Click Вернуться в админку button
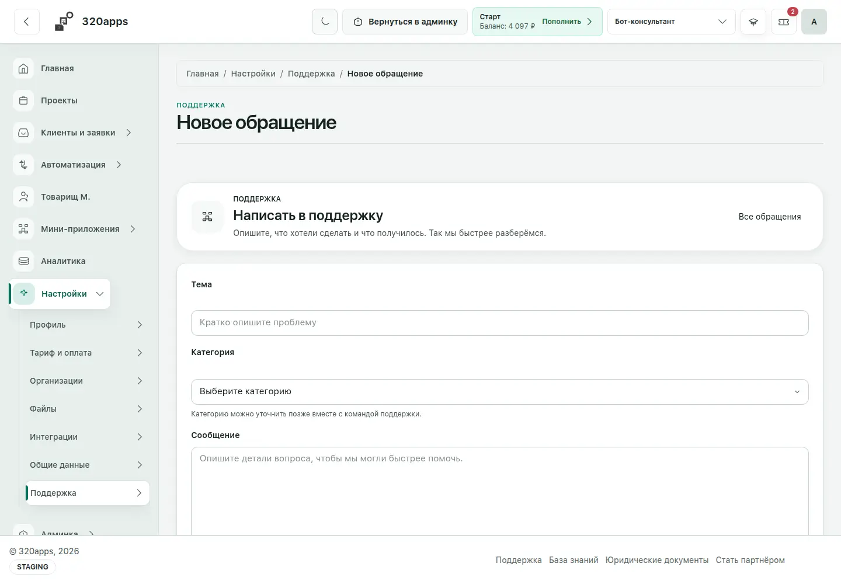 [x=405, y=22]
